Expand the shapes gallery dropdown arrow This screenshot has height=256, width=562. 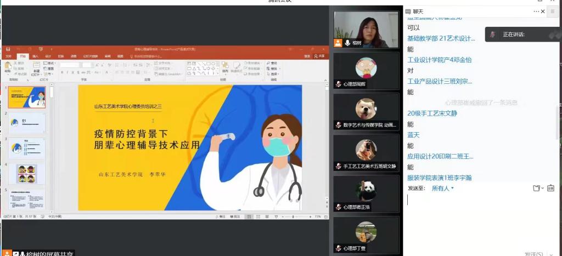(218, 73)
